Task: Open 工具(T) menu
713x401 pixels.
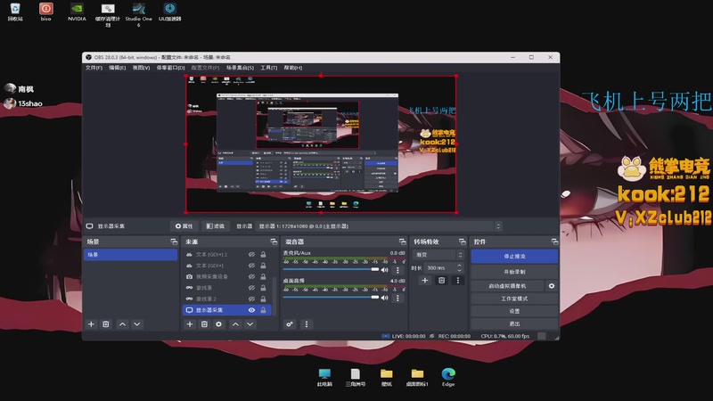Action: point(269,68)
